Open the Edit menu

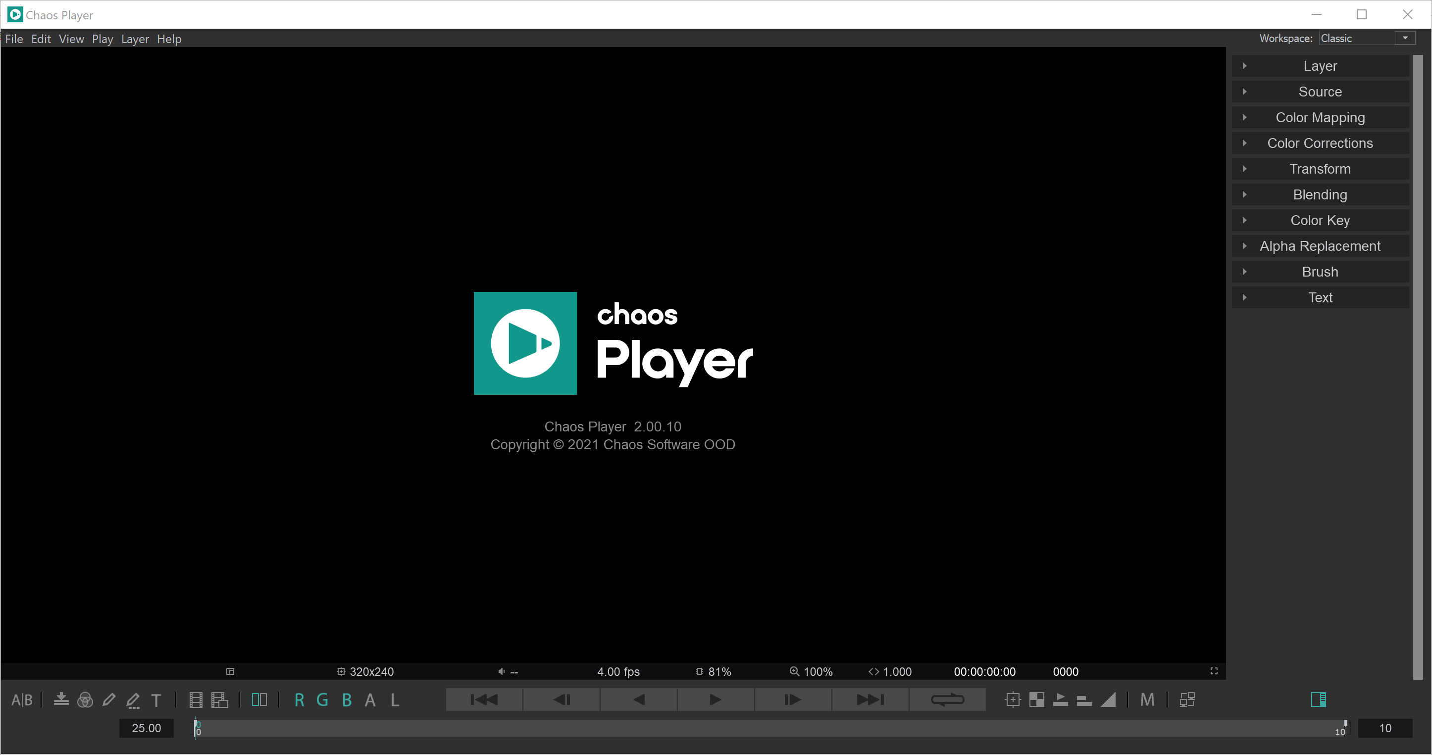[x=41, y=39]
